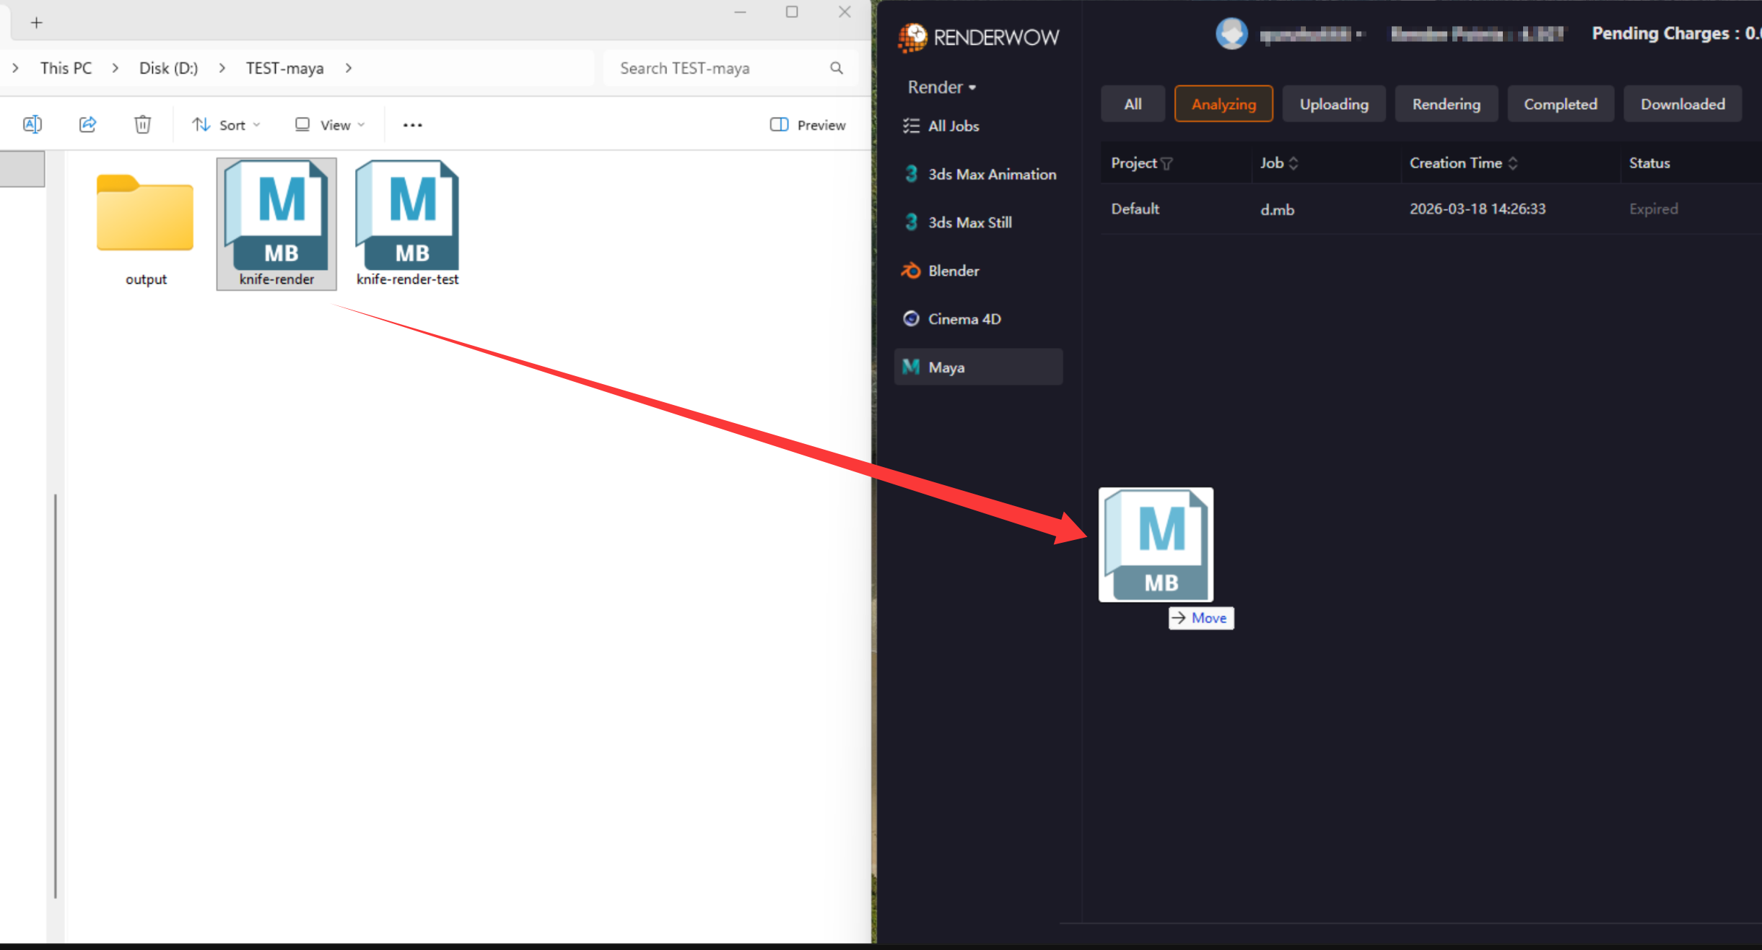Click the Maya logo icon in sidebar
Viewport: 1762px width, 950px height.
[x=911, y=367]
